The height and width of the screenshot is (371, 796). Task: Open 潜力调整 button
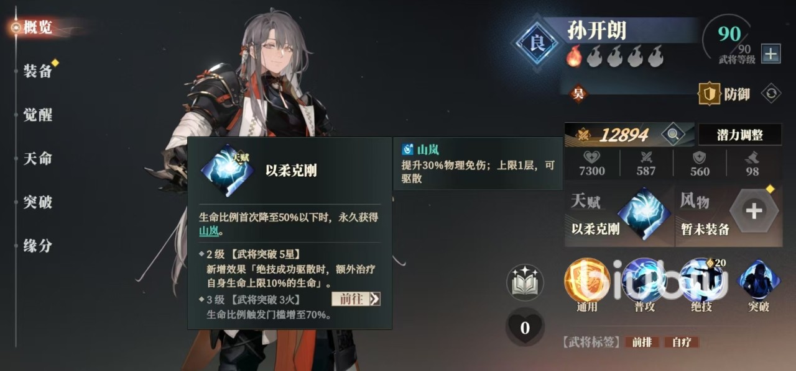[739, 134]
